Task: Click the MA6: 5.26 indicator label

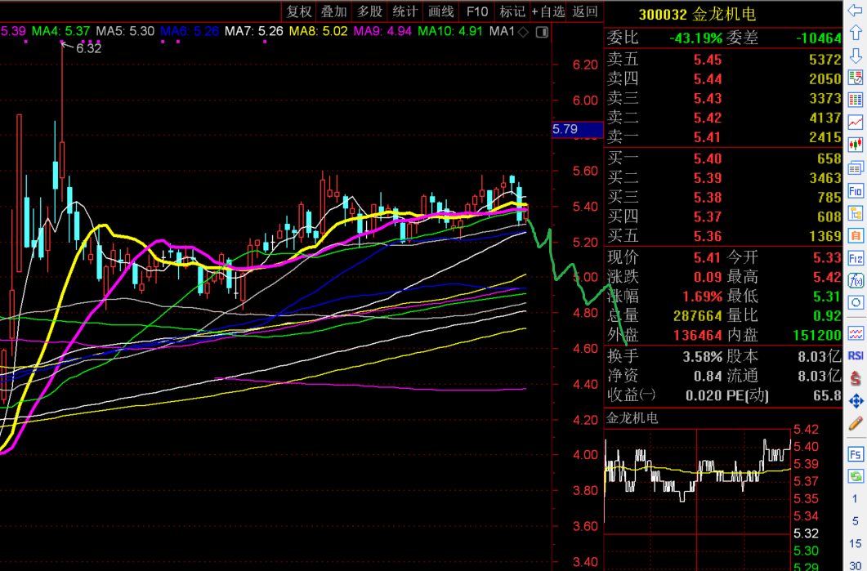Action: point(189,32)
